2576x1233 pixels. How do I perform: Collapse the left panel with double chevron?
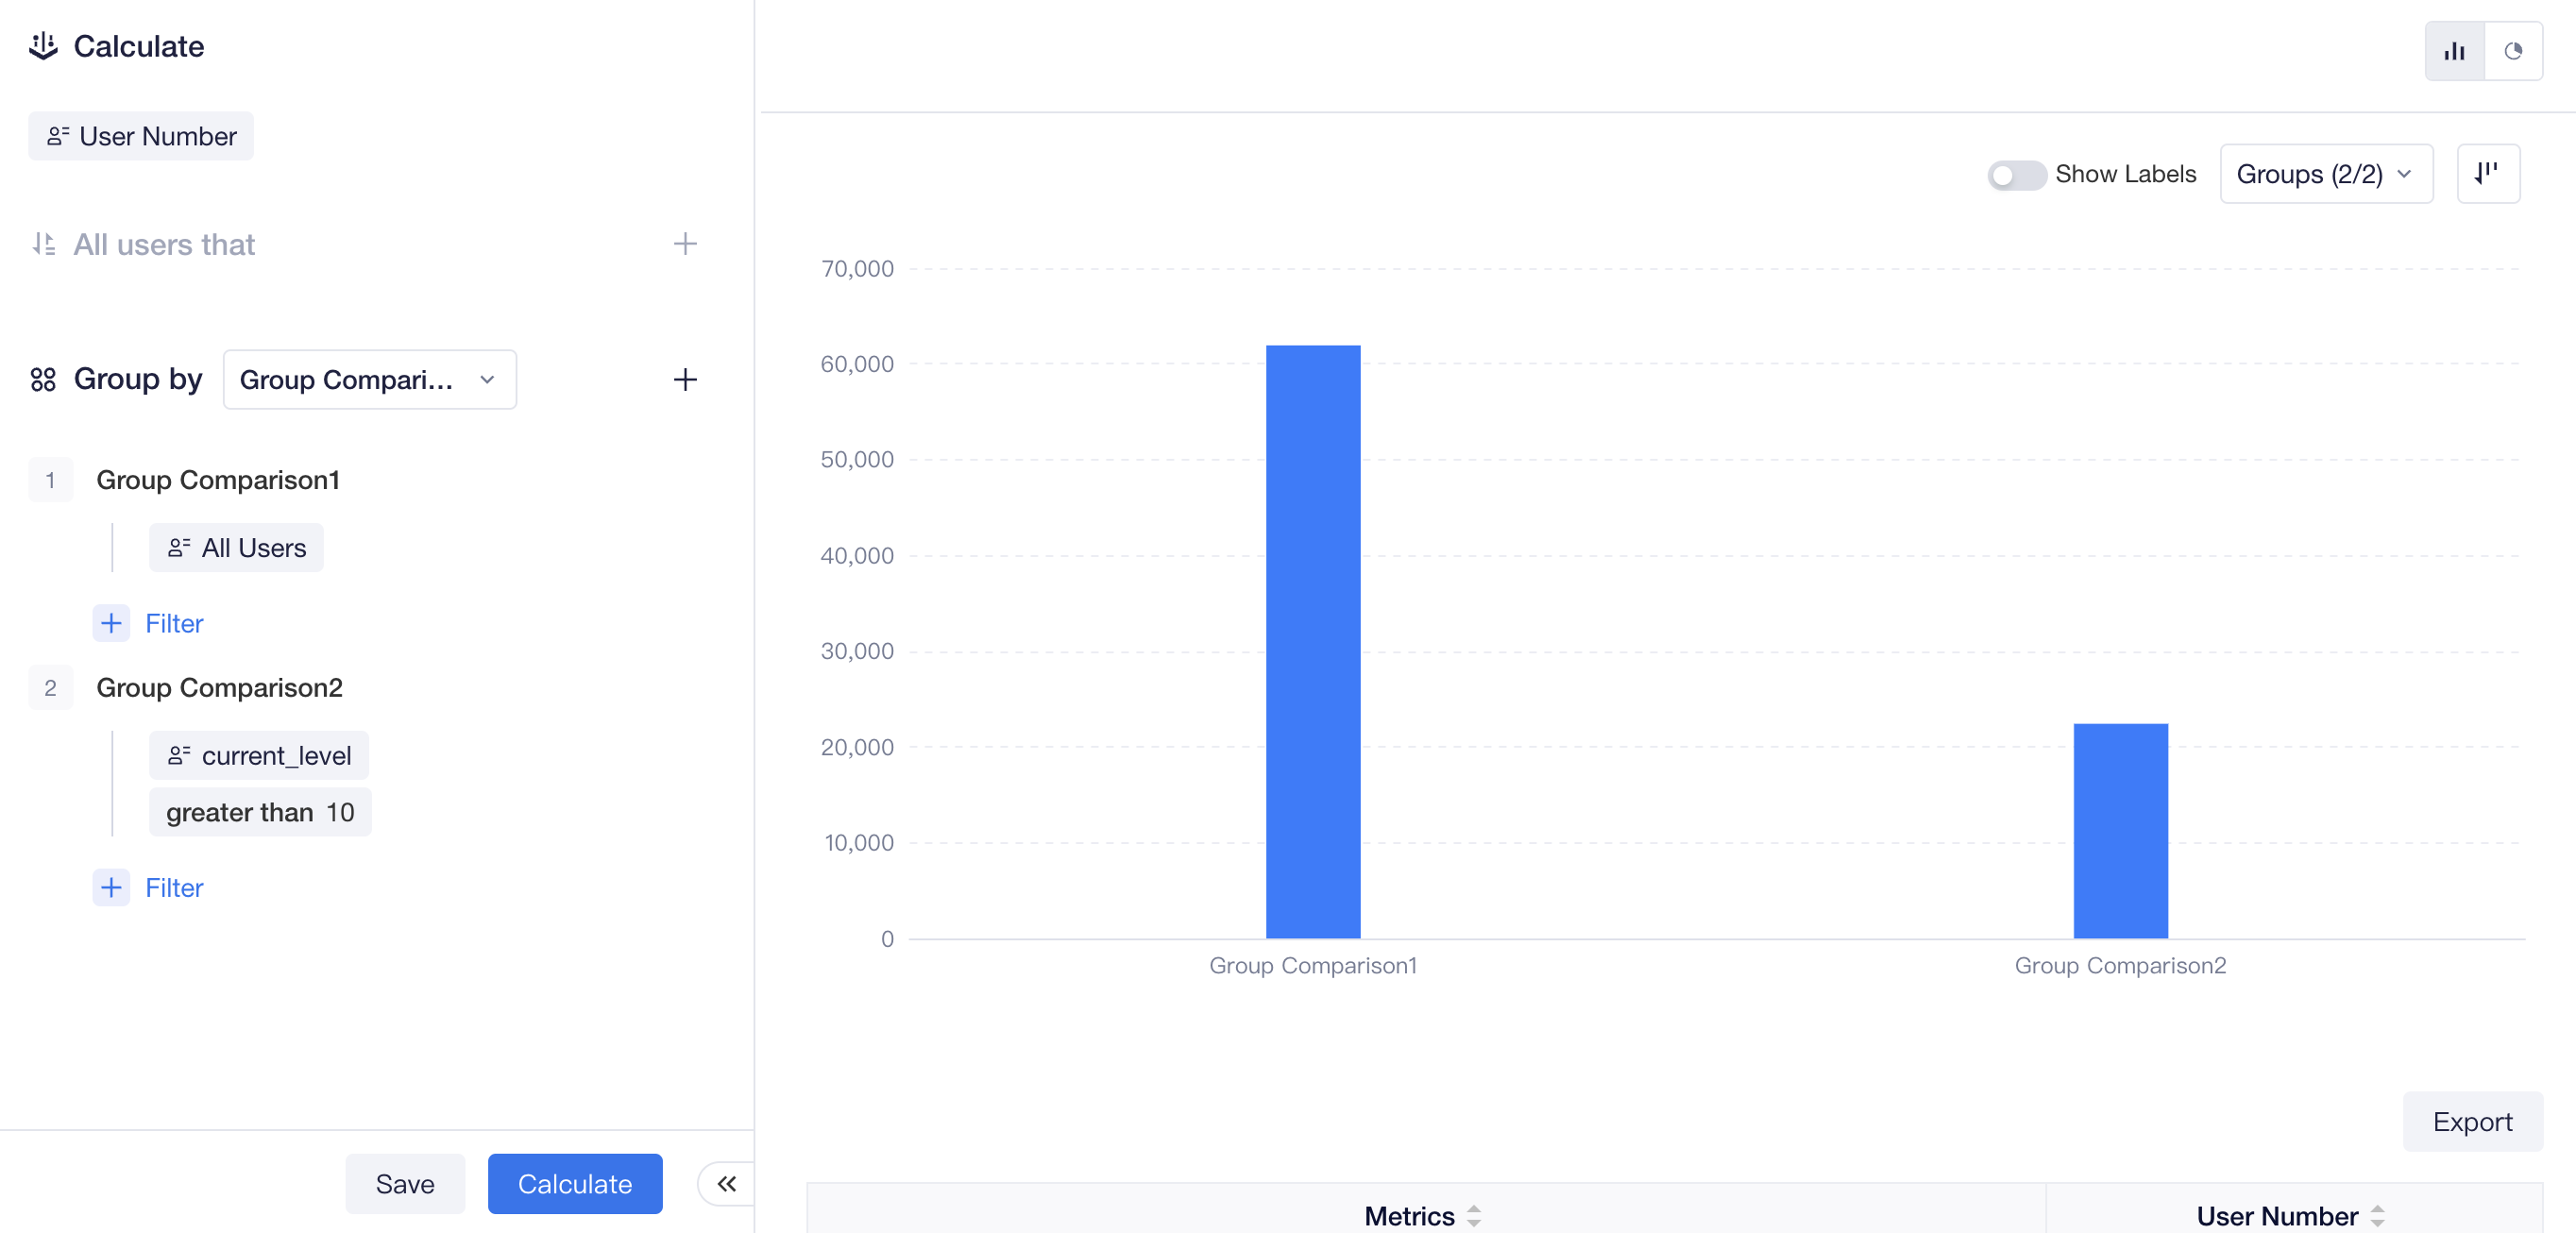727,1184
